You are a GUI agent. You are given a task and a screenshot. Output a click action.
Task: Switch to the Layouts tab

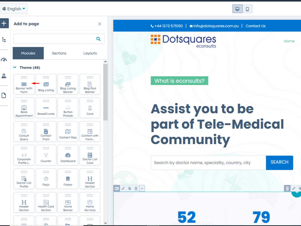(90, 53)
